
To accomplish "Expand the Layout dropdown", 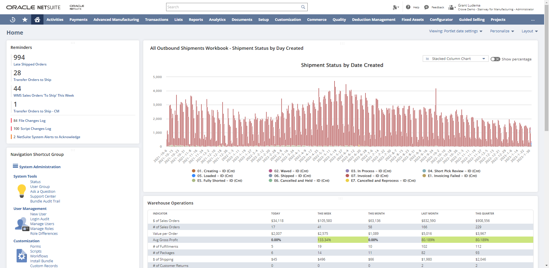I will coord(530,31).
